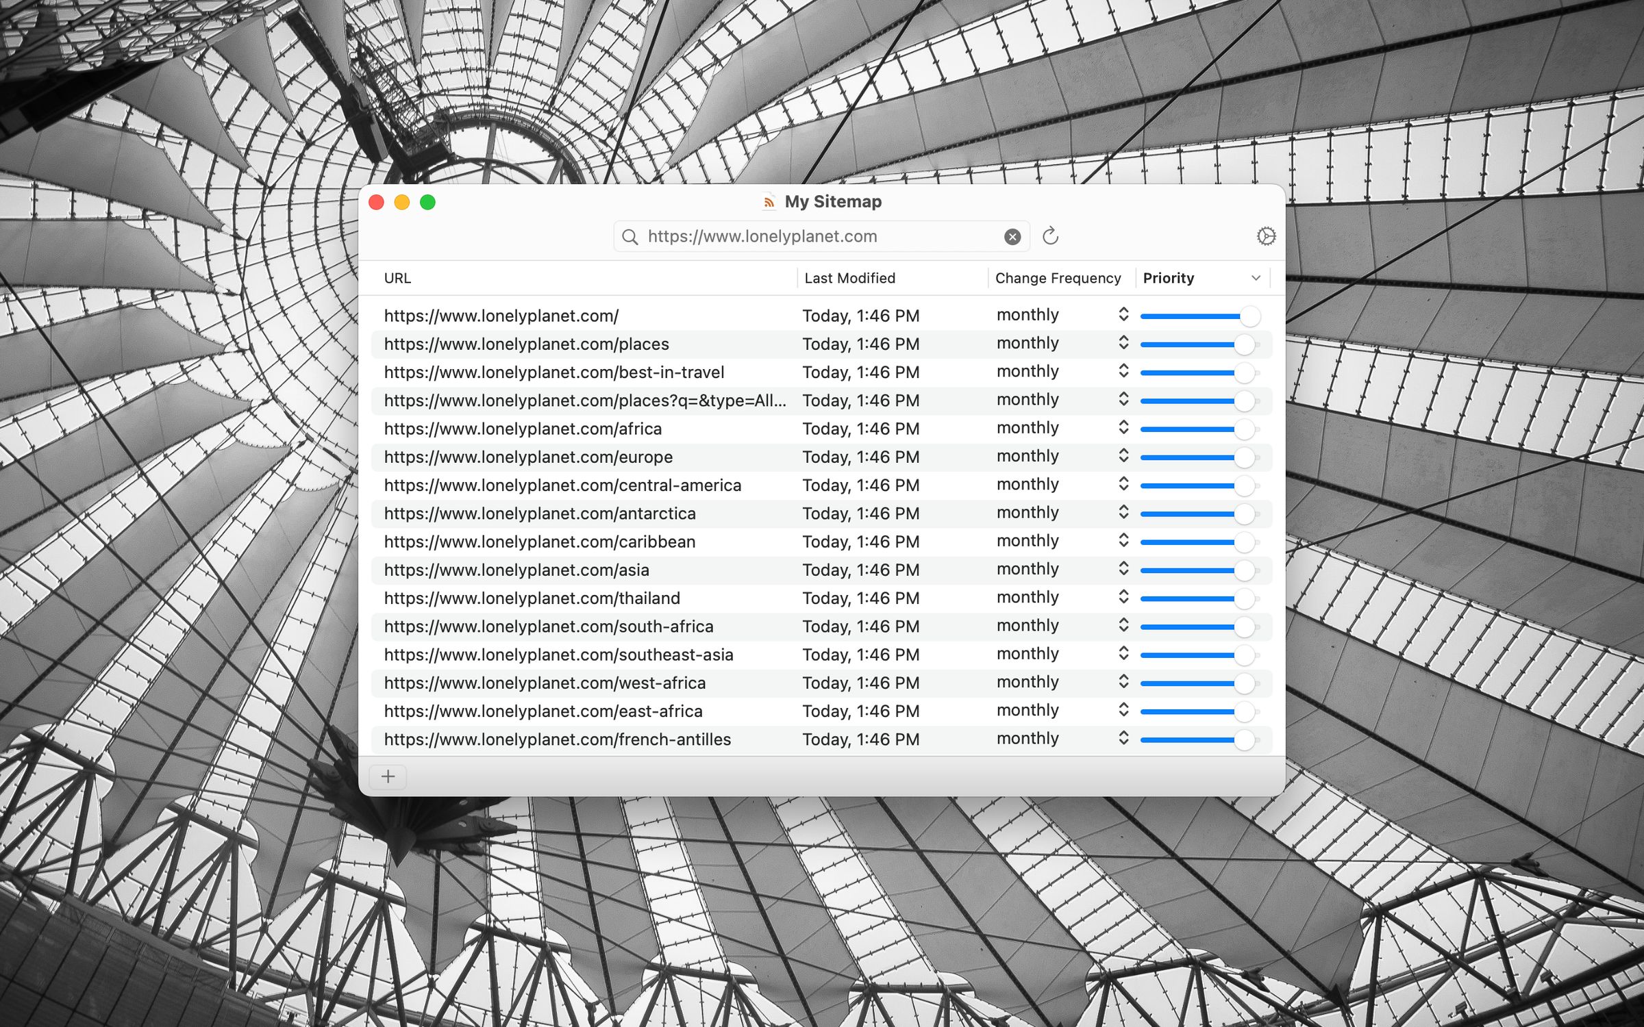Open frequency stepper for the africa row
The image size is (1644, 1027).
1123,428
